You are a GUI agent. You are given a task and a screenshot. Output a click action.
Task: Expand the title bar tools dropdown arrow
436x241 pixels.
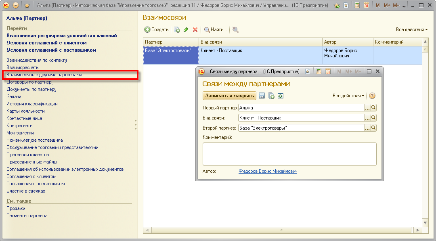(x=404, y=6)
